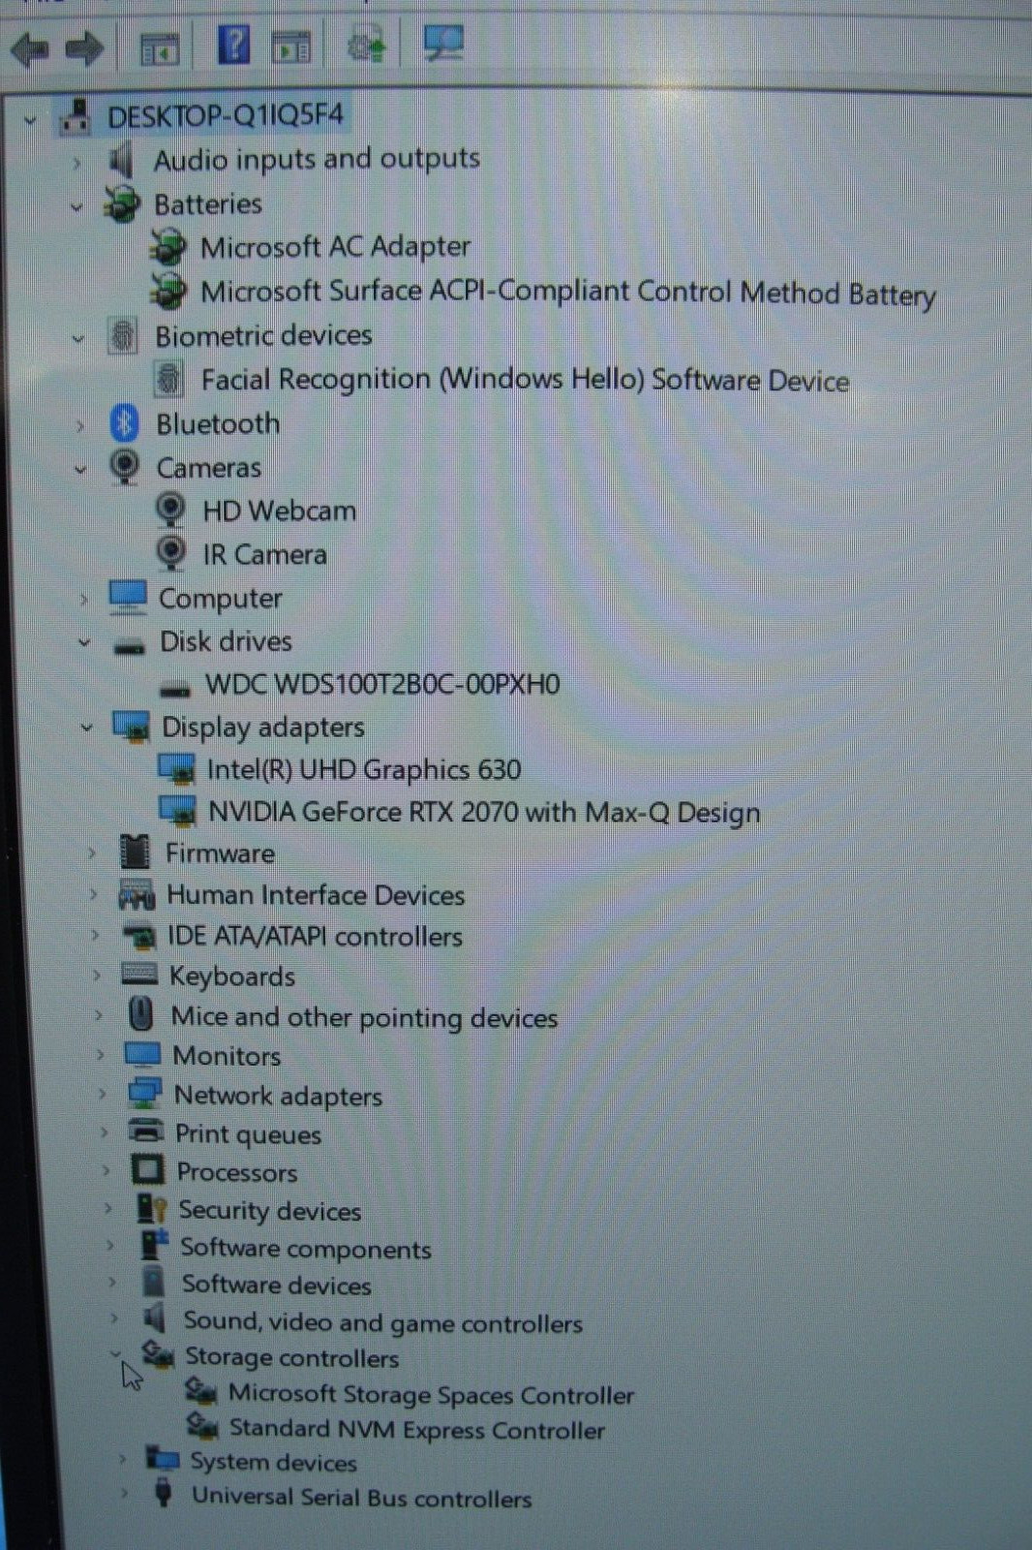Select IDE ATA/ATAPI controllers label
The height and width of the screenshot is (1550, 1032).
tap(315, 936)
